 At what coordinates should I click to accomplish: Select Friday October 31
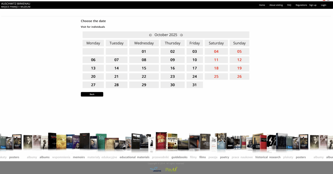tap(195, 85)
